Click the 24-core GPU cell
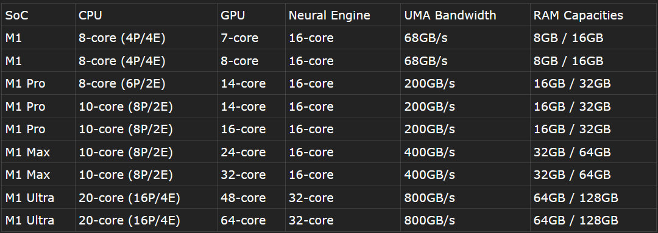 (243, 152)
